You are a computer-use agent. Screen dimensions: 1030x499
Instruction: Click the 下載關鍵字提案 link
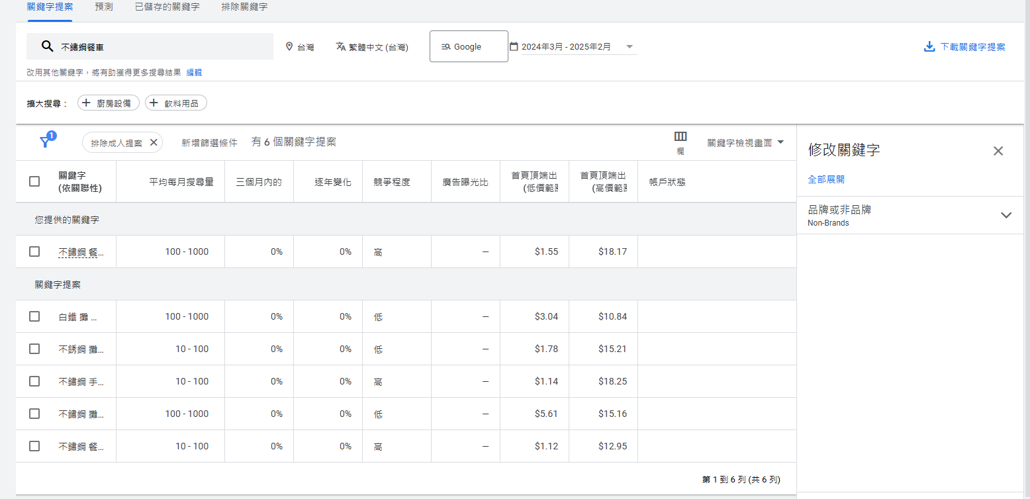(972, 47)
